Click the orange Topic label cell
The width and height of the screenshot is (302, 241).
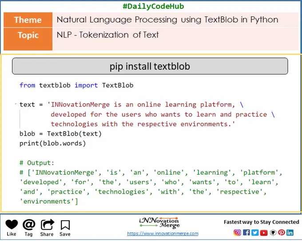pos(28,39)
